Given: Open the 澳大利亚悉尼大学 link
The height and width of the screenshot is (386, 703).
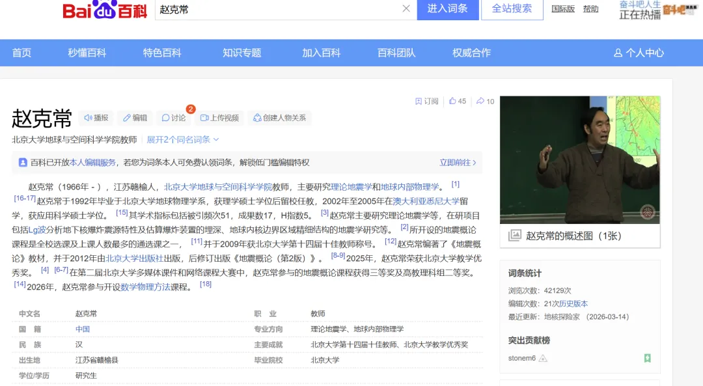Looking at the screenshot, I should [x=426, y=201].
